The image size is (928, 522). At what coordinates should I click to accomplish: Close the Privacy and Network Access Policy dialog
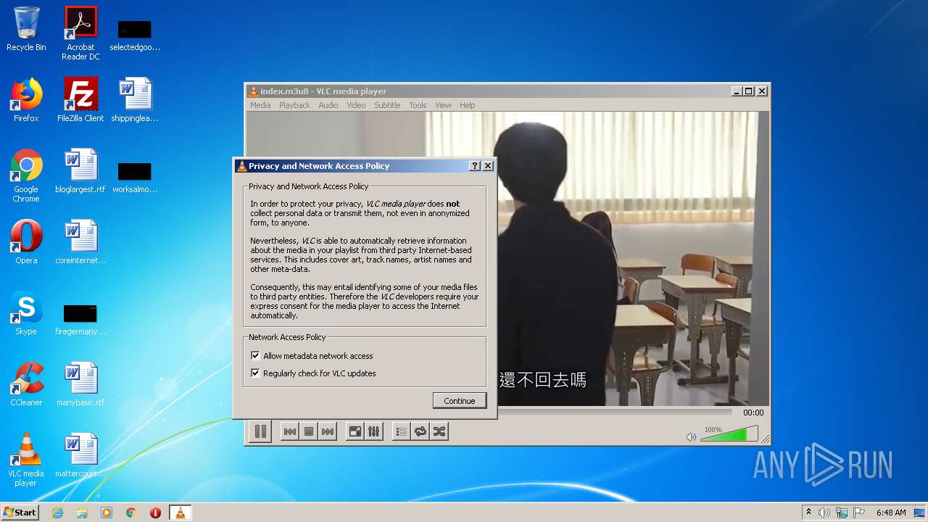tap(488, 166)
